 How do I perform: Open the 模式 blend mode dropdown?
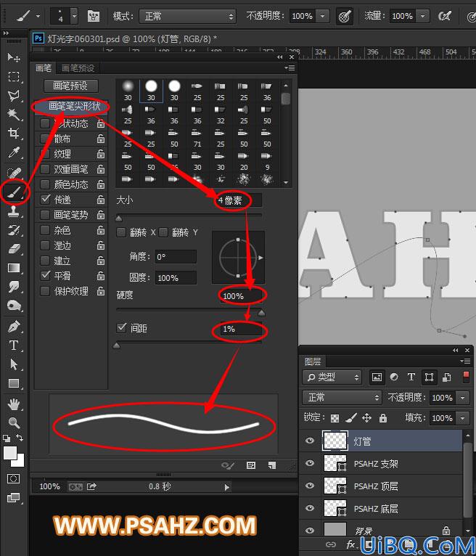pos(188,16)
